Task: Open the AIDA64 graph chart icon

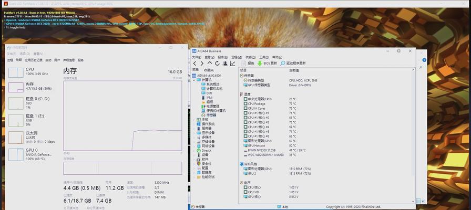Action: (x=232, y=64)
